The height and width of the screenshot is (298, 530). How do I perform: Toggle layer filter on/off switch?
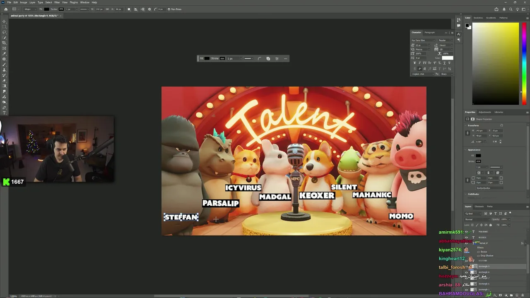pos(510,213)
